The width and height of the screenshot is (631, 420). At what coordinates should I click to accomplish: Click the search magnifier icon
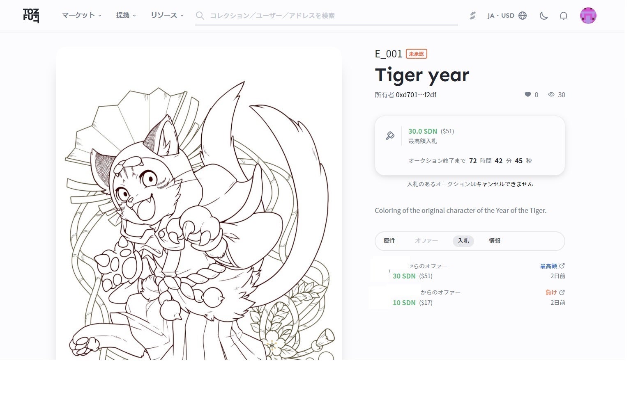(x=200, y=16)
